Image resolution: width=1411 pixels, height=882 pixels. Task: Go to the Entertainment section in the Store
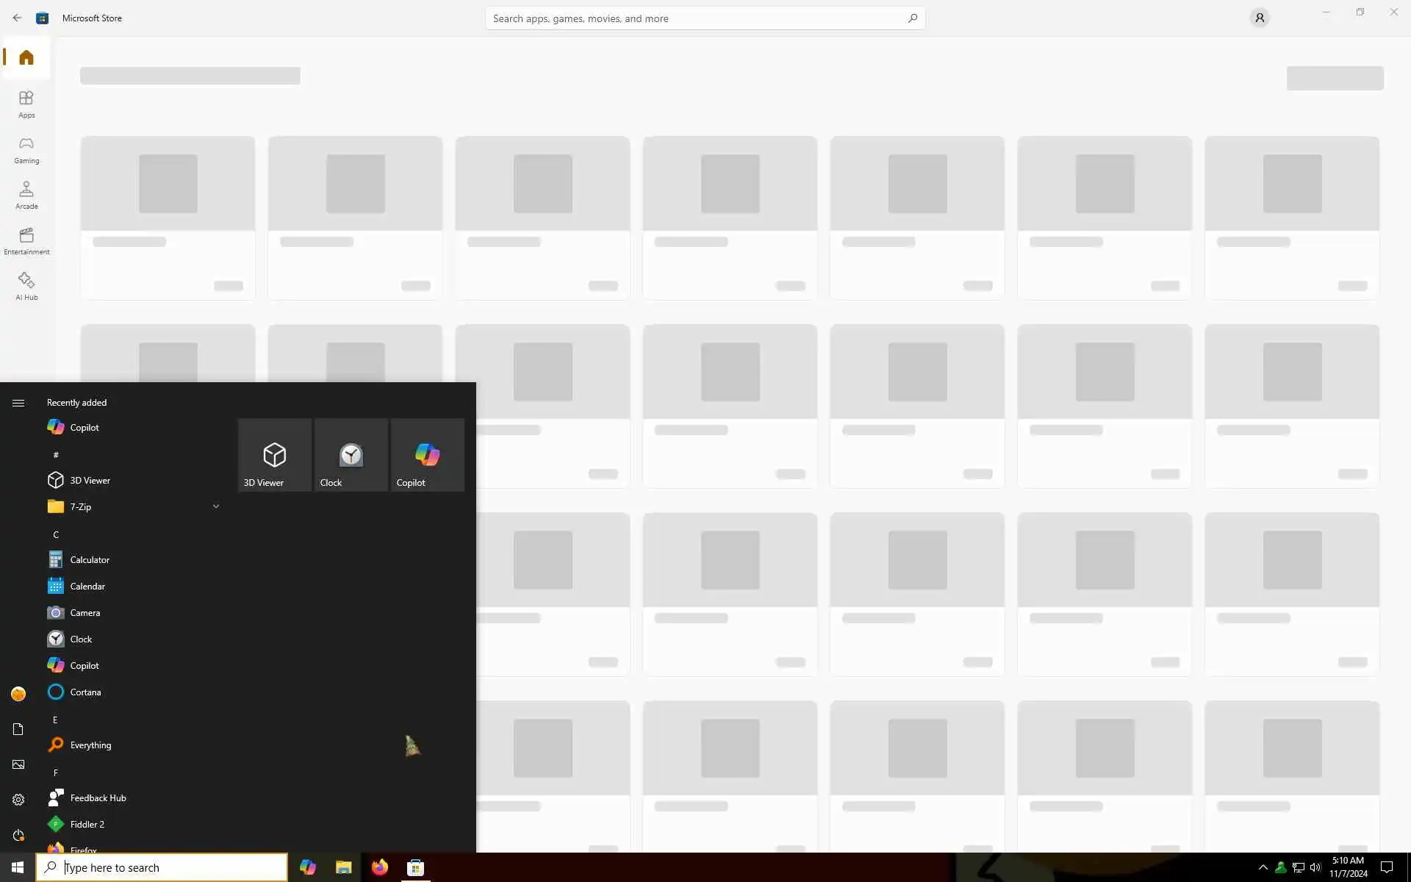(26, 241)
